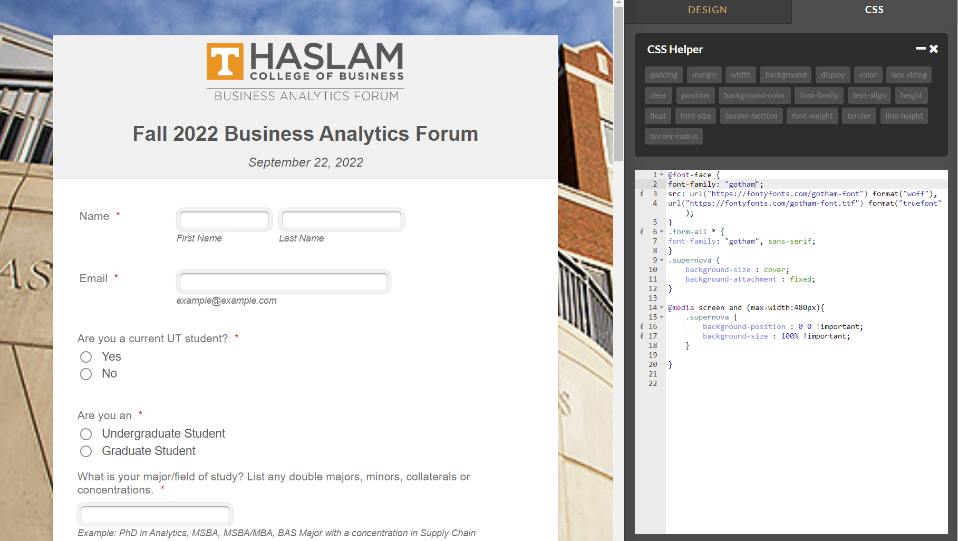958x541 pixels.
Task: Click the info marker beside line 6
Action: 642,231
